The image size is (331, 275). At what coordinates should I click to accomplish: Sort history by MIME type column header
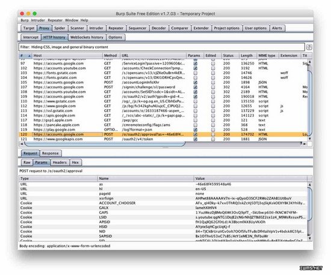pyautogui.click(x=267, y=55)
